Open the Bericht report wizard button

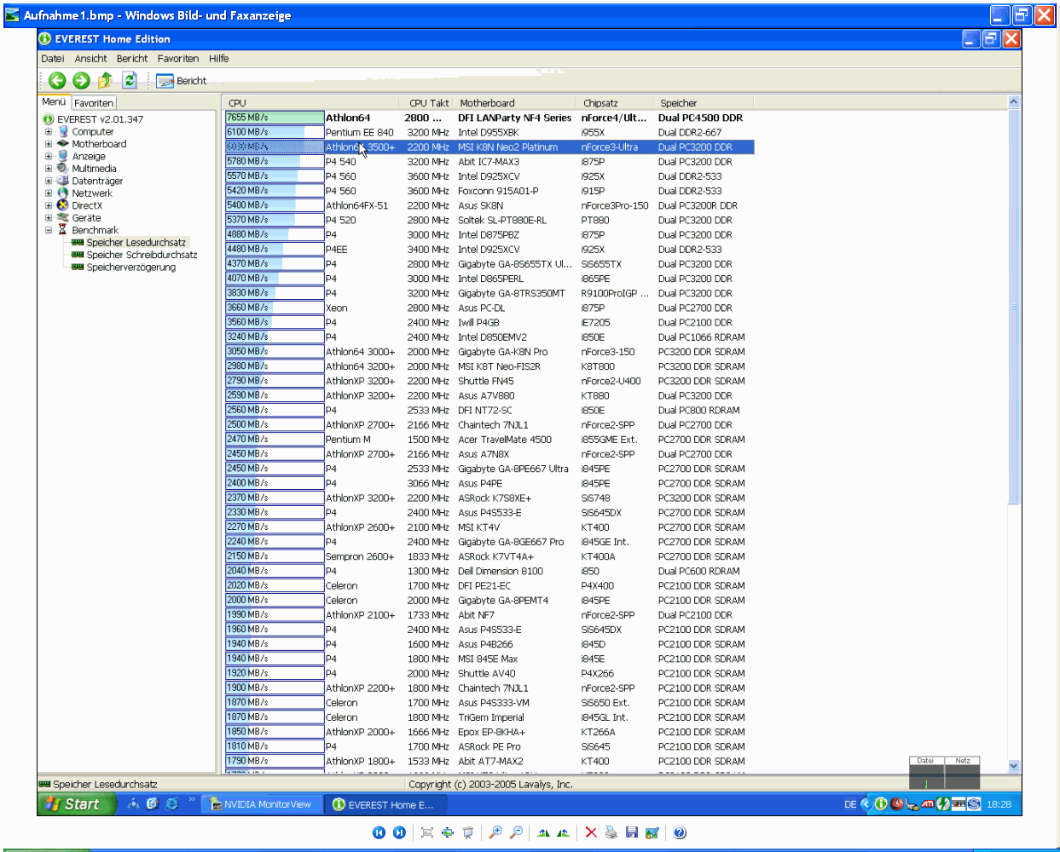tap(182, 81)
